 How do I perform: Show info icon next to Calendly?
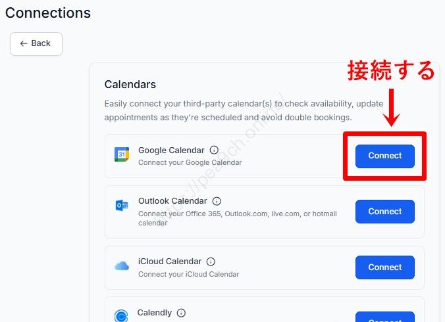pos(181,313)
